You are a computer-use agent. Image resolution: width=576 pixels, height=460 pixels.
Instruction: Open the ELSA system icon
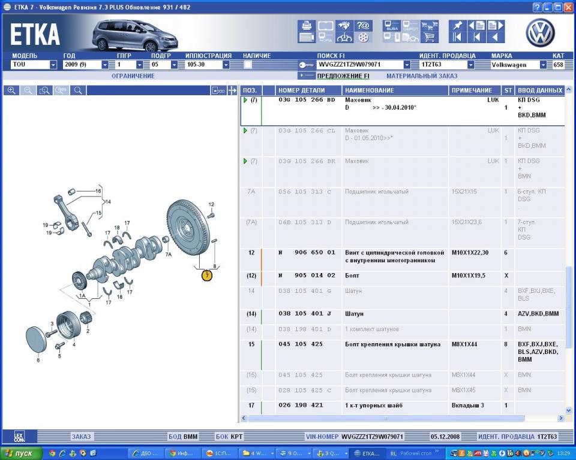(392, 26)
